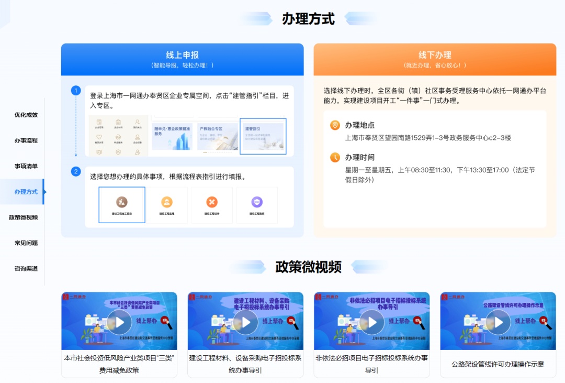
Task: Click the 线上帮办 magnifier on the 非依法必招 video
Action: click(x=420, y=322)
